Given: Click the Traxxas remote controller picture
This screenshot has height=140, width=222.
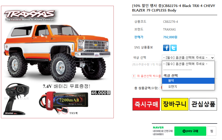Looking at the screenshot, I should click(17, 99).
